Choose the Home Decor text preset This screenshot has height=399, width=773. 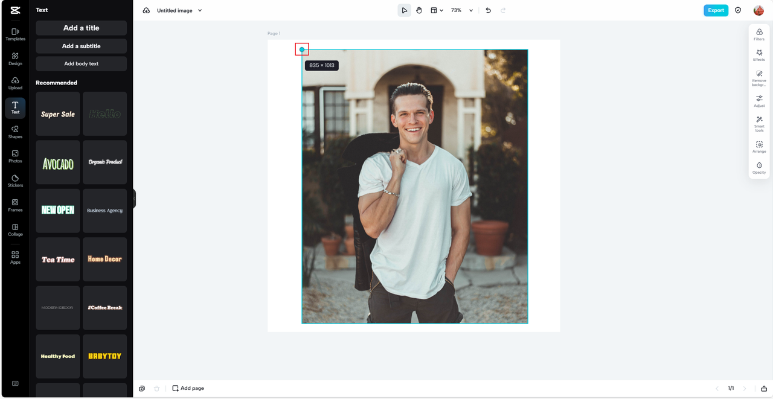[x=104, y=259]
